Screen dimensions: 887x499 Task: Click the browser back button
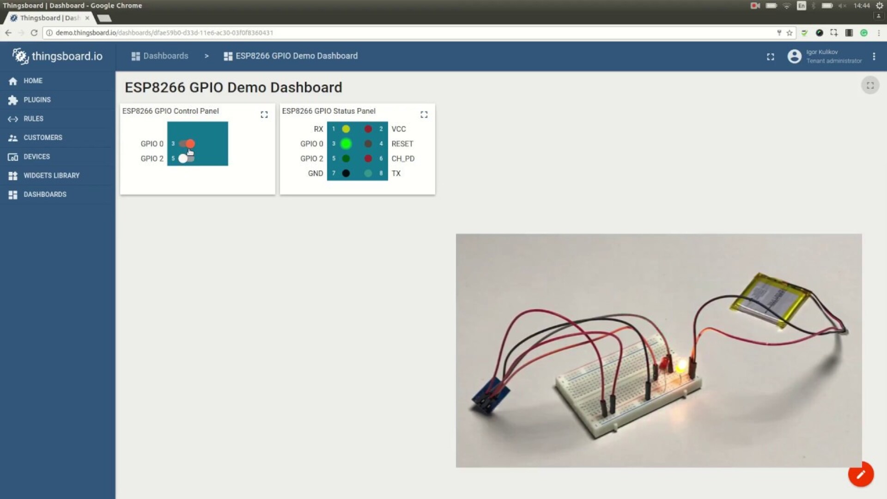pyautogui.click(x=8, y=32)
